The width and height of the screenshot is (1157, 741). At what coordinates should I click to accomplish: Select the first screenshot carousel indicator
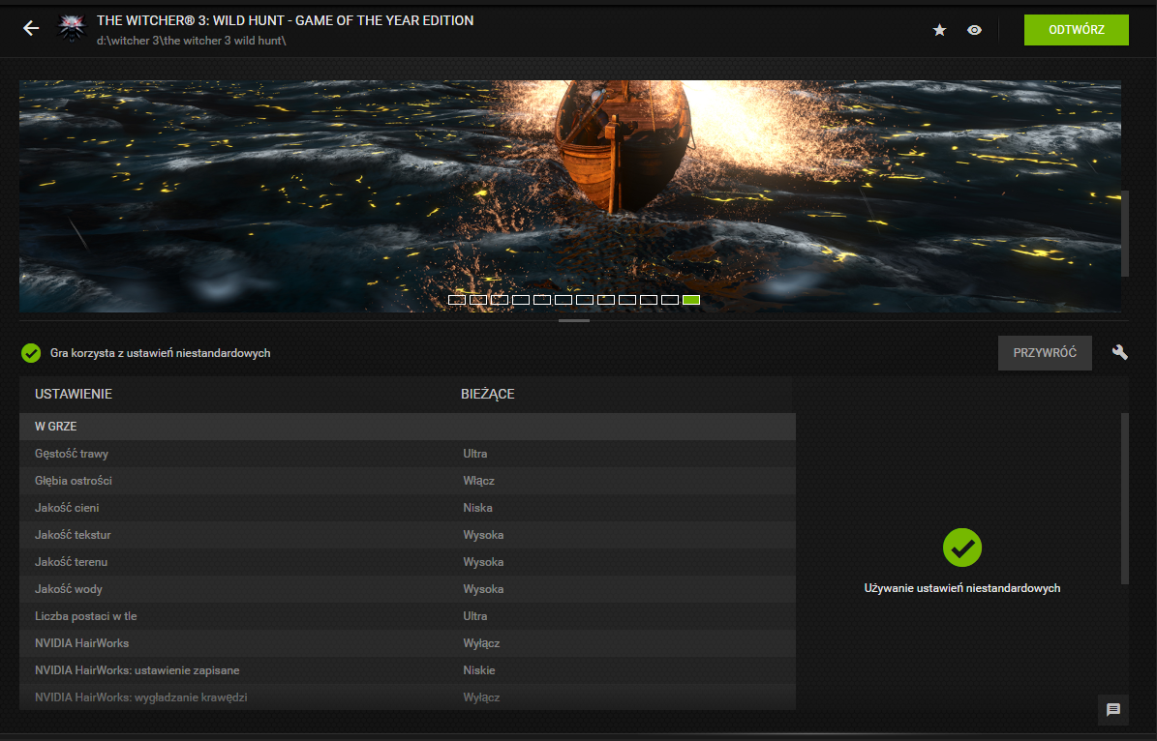(x=457, y=299)
